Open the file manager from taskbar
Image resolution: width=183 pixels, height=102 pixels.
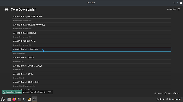click(x=9, y=99)
